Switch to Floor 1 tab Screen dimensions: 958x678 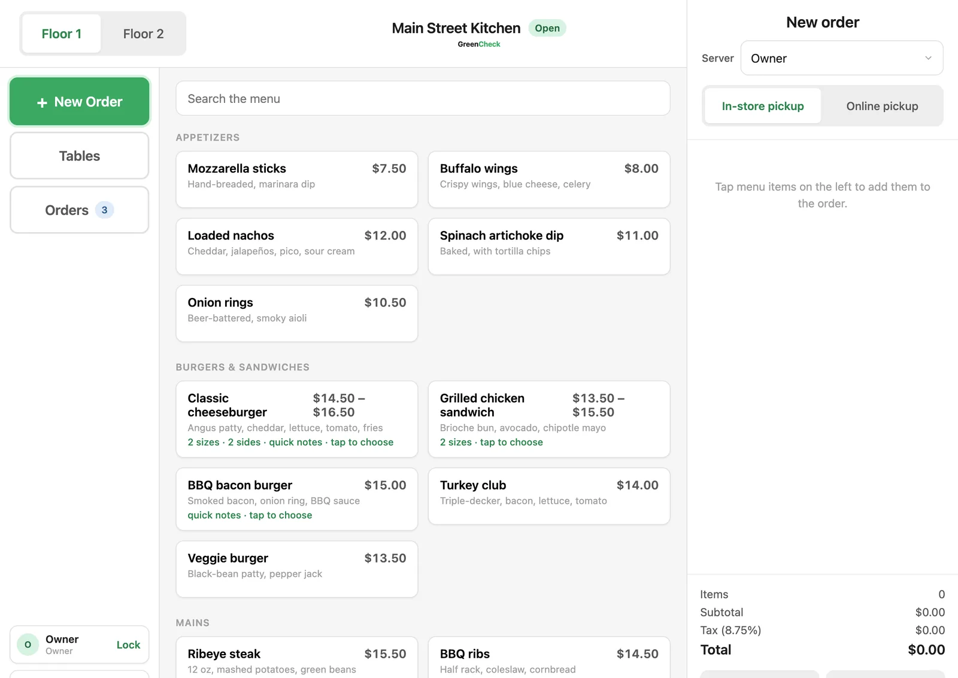point(62,34)
